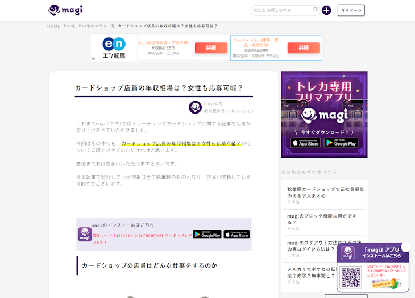Open Google Play badge in sidebar banner

coord(341,142)
